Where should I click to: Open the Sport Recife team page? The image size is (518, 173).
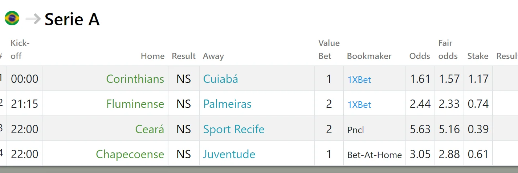(234, 129)
